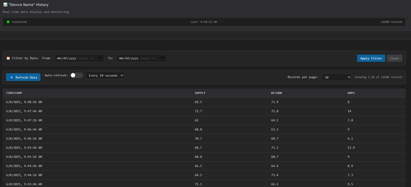Click the green Connected status dot
This screenshot has height=187, width=411.
[x=8, y=22]
